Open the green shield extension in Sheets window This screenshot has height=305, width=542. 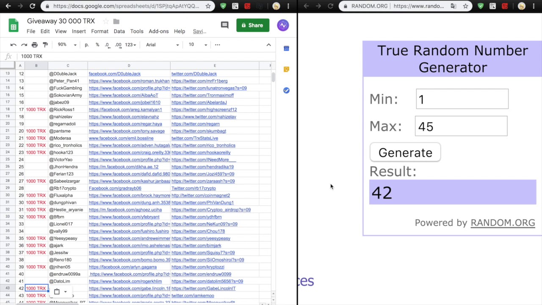click(x=223, y=6)
